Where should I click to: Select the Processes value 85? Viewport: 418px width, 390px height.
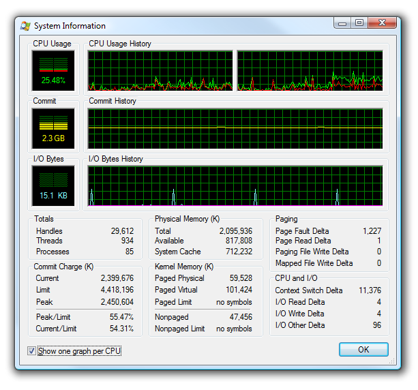[130, 252]
